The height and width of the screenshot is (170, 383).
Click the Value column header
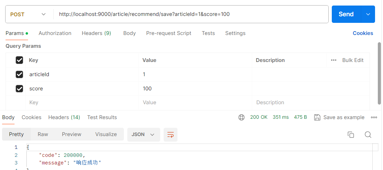(149, 60)
